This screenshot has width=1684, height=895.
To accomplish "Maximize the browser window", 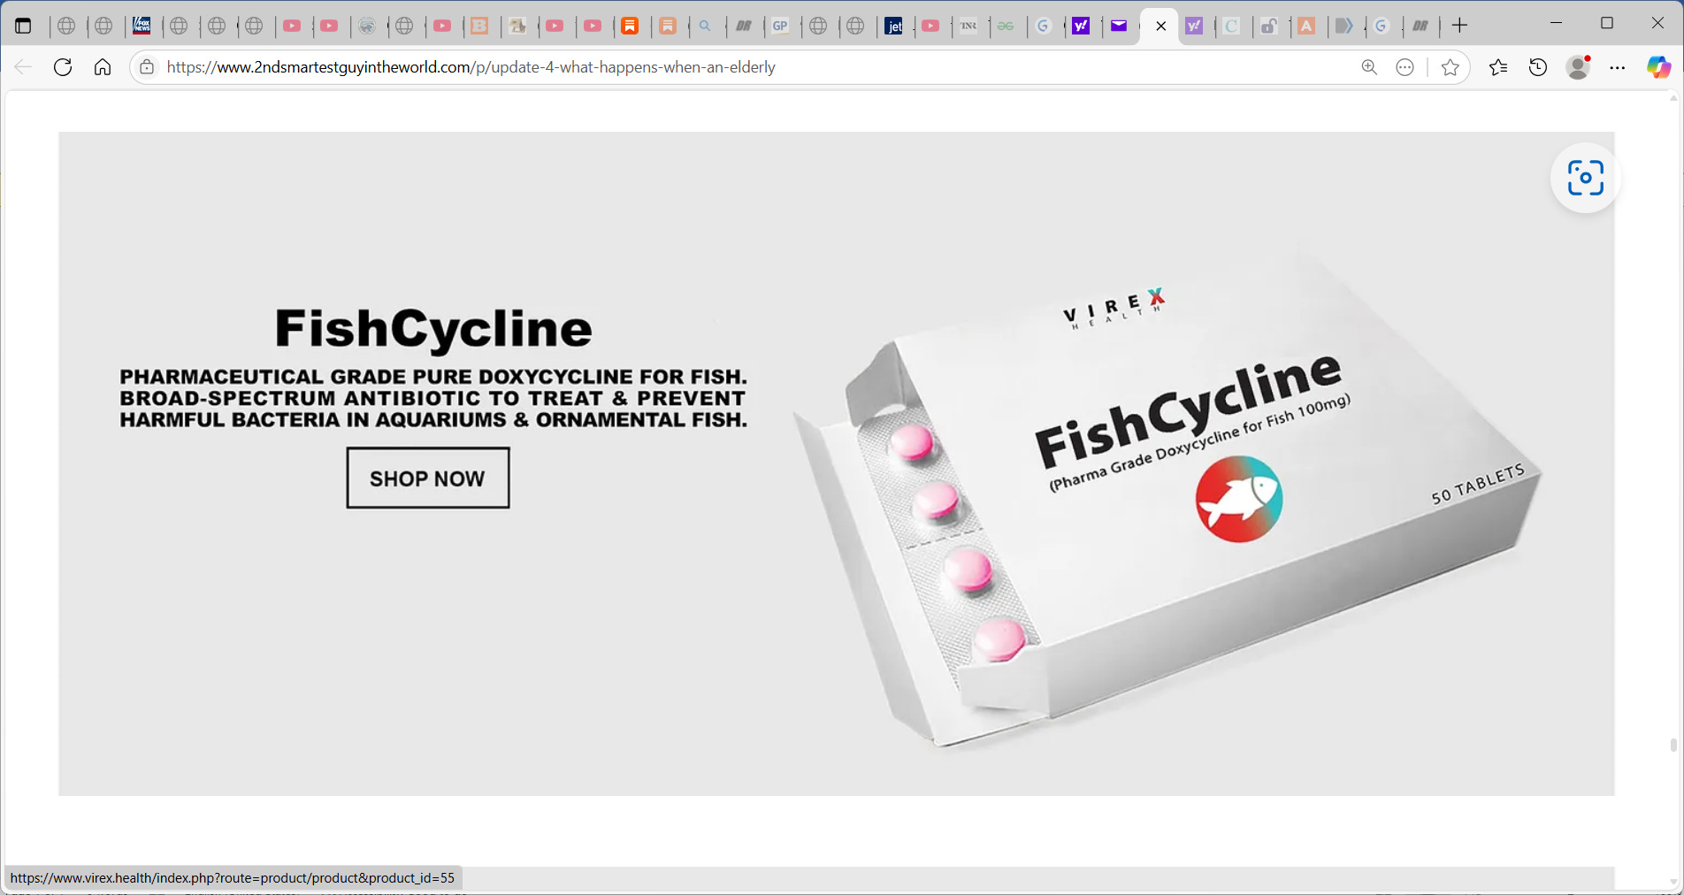I will [1607, 24].
